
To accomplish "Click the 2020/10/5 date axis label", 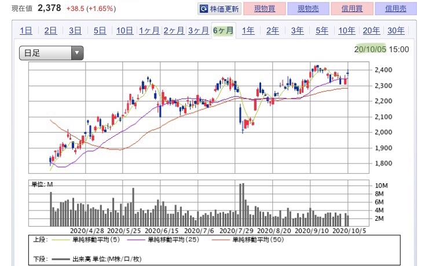I will click(349, 231).
